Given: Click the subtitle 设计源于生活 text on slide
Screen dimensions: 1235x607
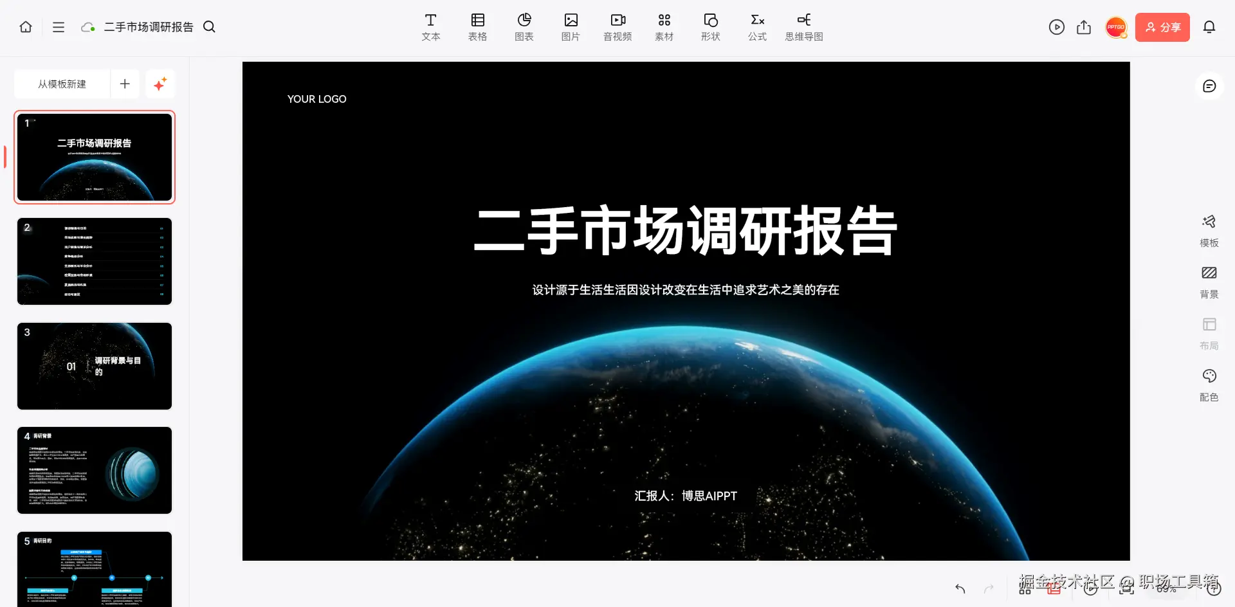Looking at the screenshot, I should coord(686,290).
